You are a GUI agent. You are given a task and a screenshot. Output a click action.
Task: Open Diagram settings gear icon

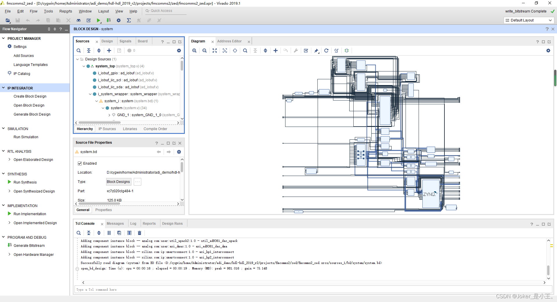pyautogui.click(x=548, y=51)
